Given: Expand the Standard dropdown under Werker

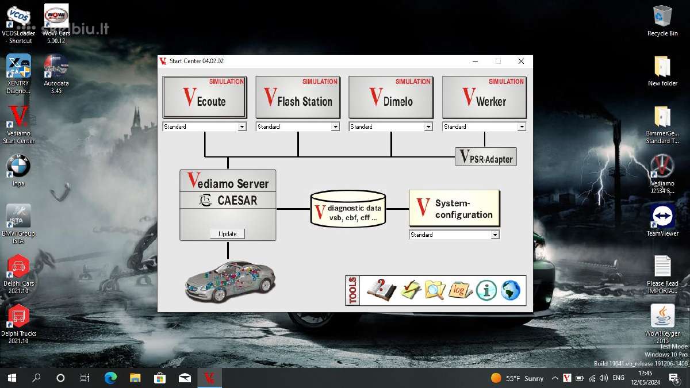Looking at the screenshot, I should point(522,126).
